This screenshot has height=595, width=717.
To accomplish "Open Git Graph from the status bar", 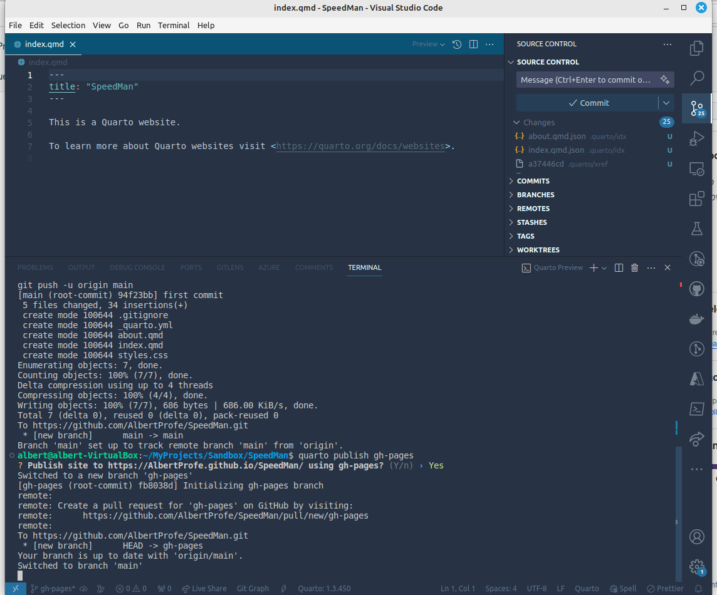I will [x=253, y=589].
